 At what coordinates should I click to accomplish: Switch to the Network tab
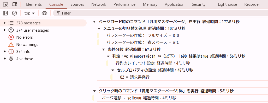tap(99, 4)
